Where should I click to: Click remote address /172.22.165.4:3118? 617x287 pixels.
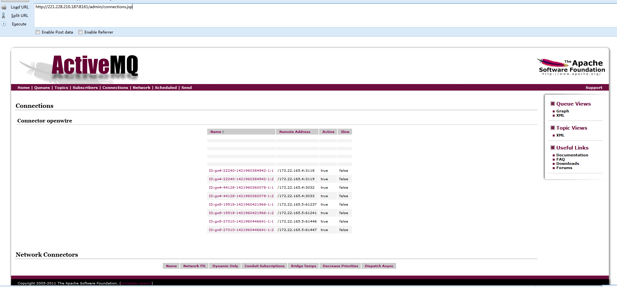[x=296, y=171]
